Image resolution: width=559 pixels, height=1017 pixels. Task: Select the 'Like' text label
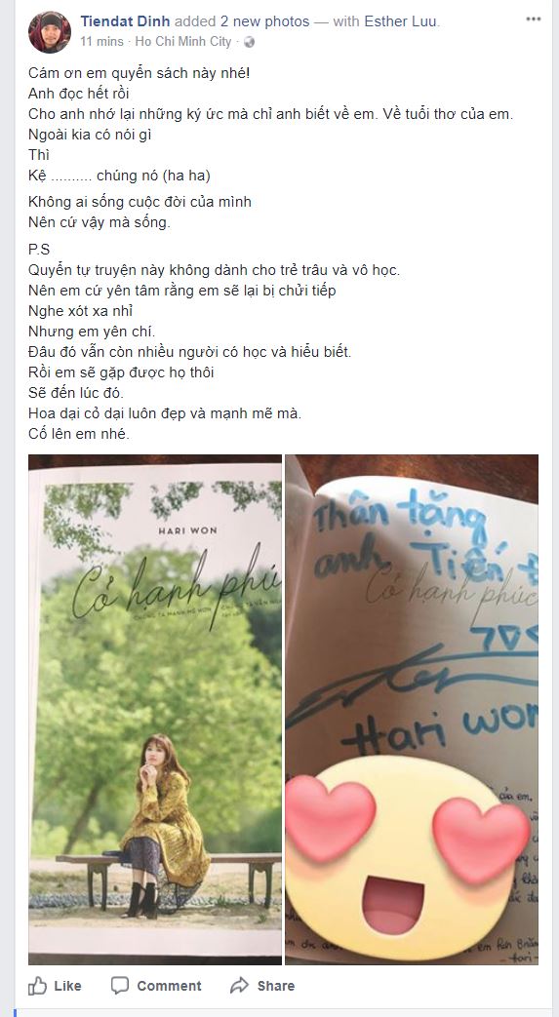pos(67,986)
